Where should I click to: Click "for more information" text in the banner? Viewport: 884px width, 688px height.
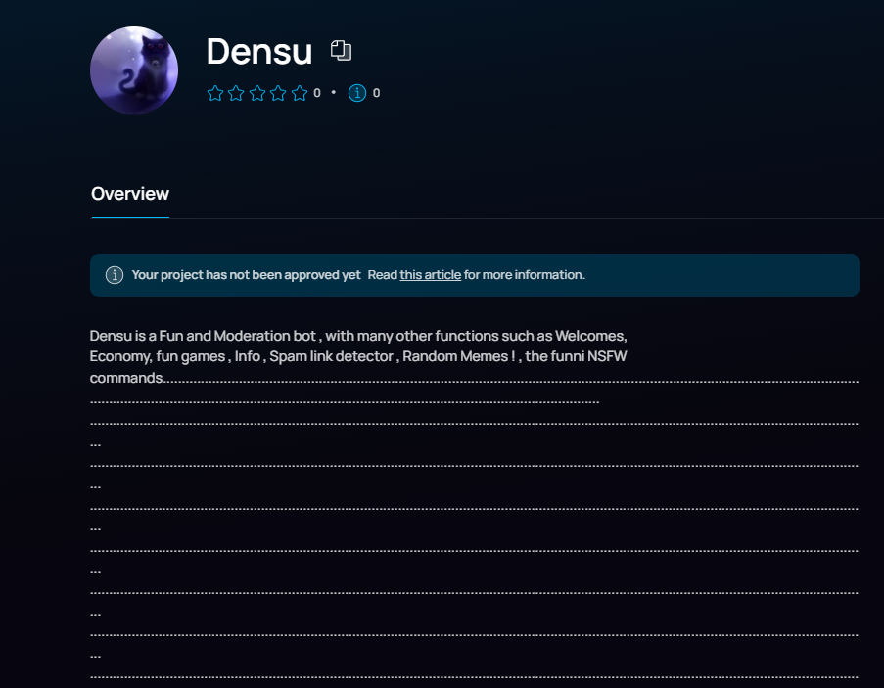(x=525, y=275)
